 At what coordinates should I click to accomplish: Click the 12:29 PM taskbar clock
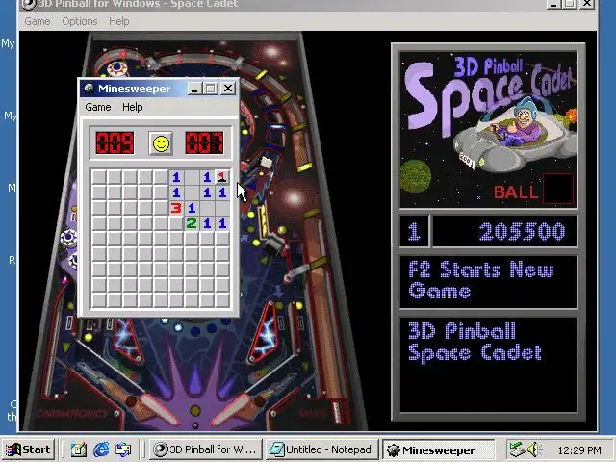tap(579, 449)
